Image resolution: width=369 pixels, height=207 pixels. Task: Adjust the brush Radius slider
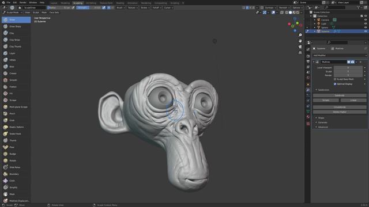[59, 7]
